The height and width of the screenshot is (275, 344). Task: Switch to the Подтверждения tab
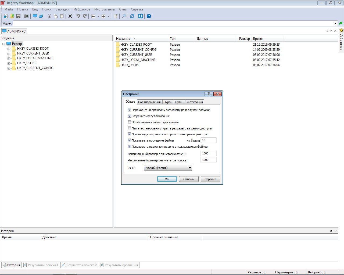pyautogui.click(x=149, y=102)
